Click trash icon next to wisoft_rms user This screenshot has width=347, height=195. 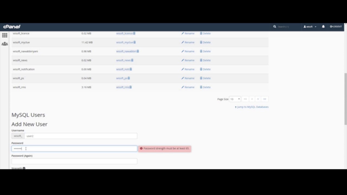coord(130,87)
